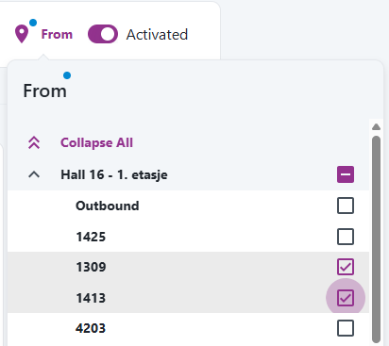Turn off the Activated toggle switch
The height and width of the screenshot is (346, 389).
pyautogui.click(x=103, y=34)
